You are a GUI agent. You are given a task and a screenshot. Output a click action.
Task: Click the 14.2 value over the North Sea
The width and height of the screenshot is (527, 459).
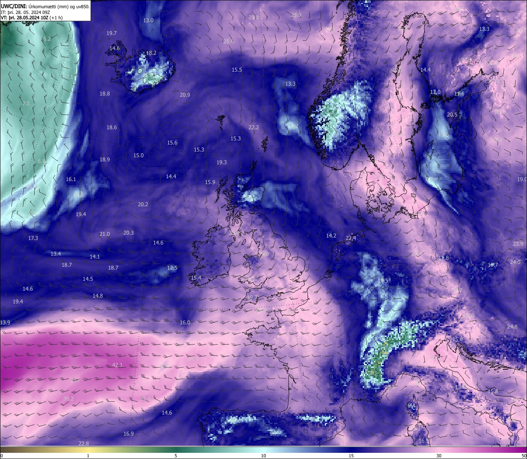331,235
